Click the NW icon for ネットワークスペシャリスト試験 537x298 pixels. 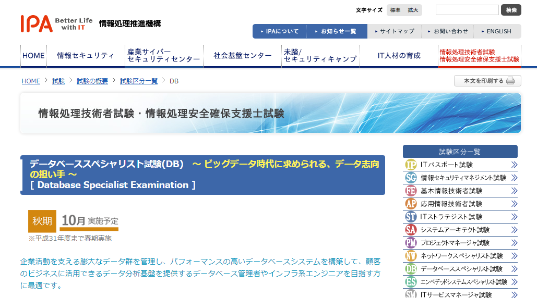pos(411,256)
